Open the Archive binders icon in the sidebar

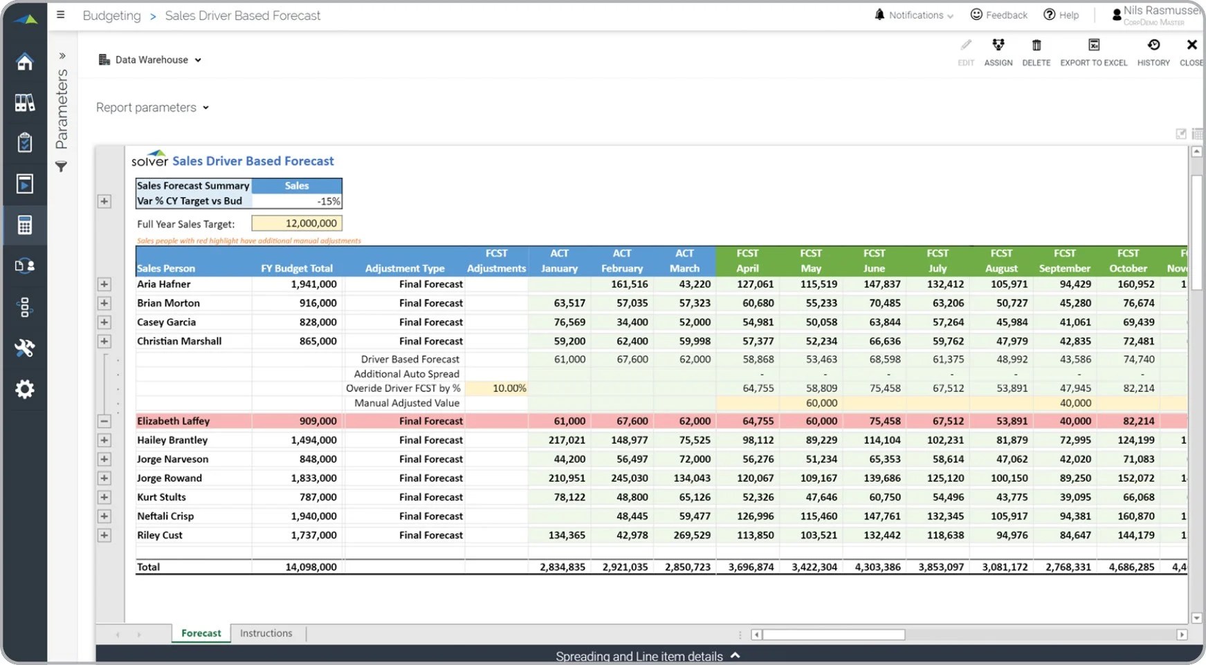pos(24,102)
